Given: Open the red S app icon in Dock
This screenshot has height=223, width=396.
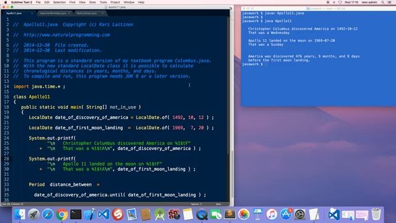Looking at the screenshot, I should (x=118, y=214).
